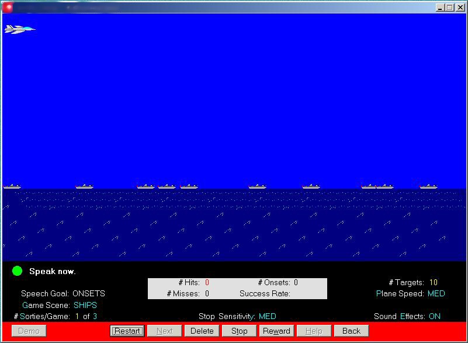Toggle Sound Effects ON setting

[435, 316]
